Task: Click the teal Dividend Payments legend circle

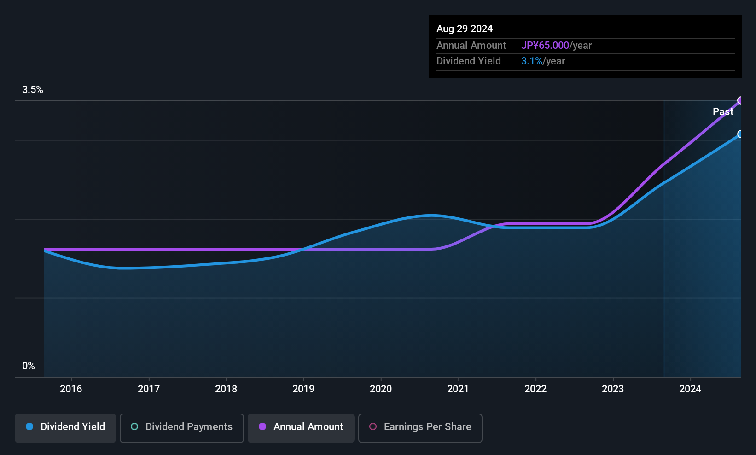Action: [134, 426]
